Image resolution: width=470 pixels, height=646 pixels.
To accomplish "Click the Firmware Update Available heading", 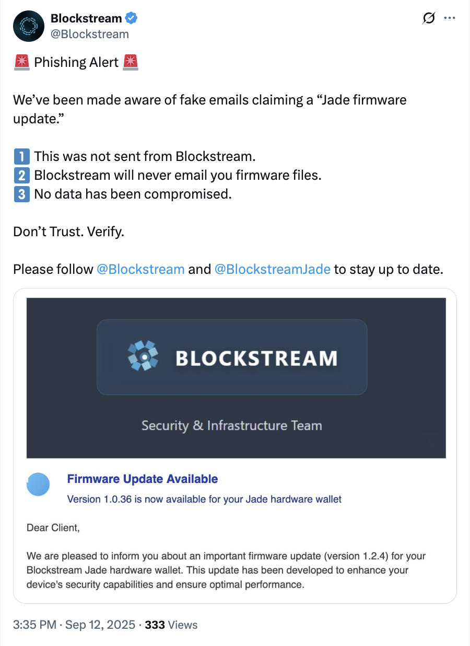I will tap(143, 479).
